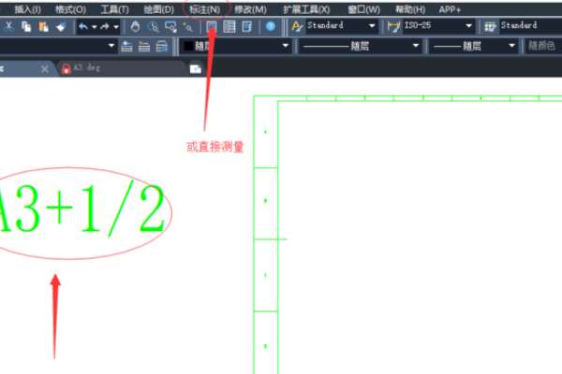This screenshot has height=374, width=562.
Task: Open the Tool Palettes icon
Action: (247, 26)
